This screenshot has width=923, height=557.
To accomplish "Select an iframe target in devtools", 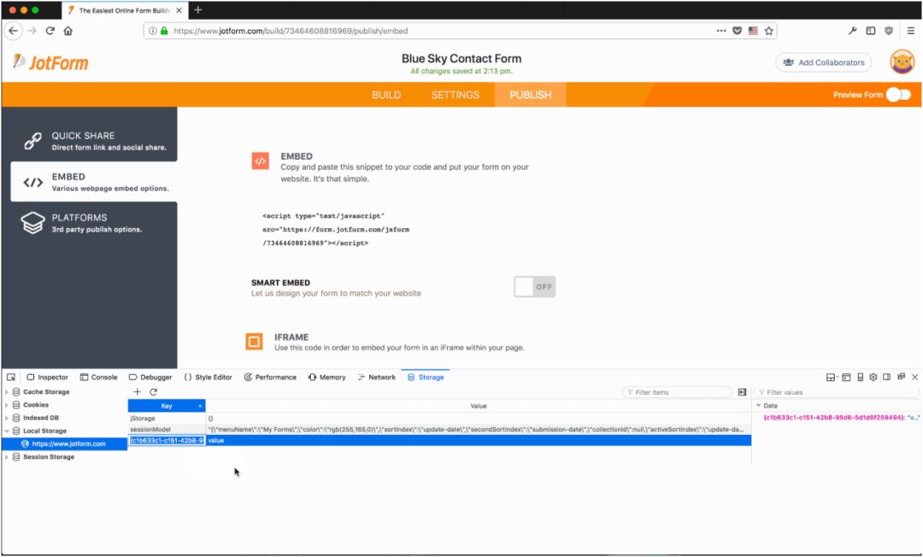I will pyautogui.click(x=832, y=377).
